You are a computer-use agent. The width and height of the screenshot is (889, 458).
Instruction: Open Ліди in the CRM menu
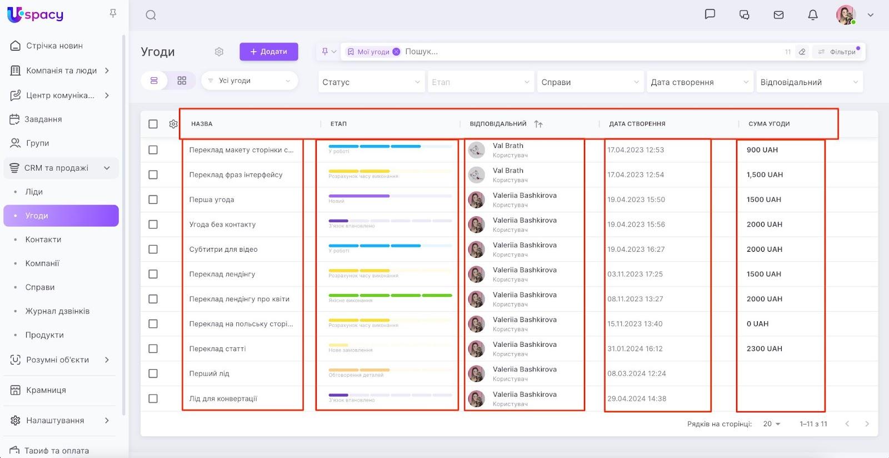(34, 192)
